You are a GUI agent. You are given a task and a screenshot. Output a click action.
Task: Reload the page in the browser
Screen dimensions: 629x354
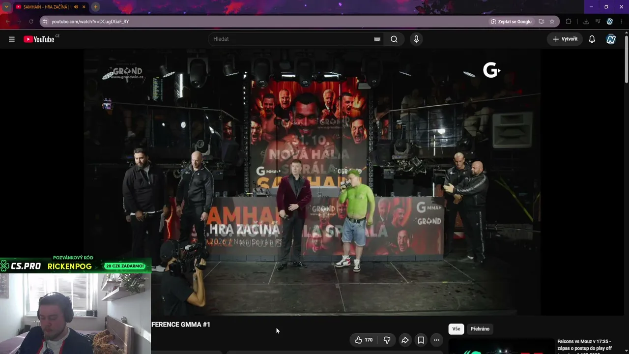[x=31, y=22]
